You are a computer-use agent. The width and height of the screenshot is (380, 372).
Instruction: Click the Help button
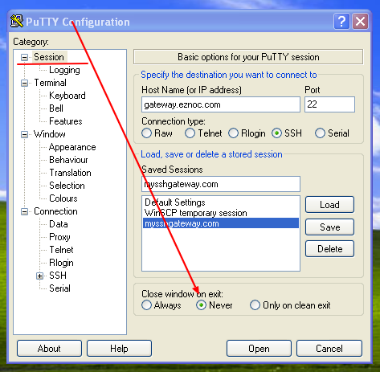[119, 349]
